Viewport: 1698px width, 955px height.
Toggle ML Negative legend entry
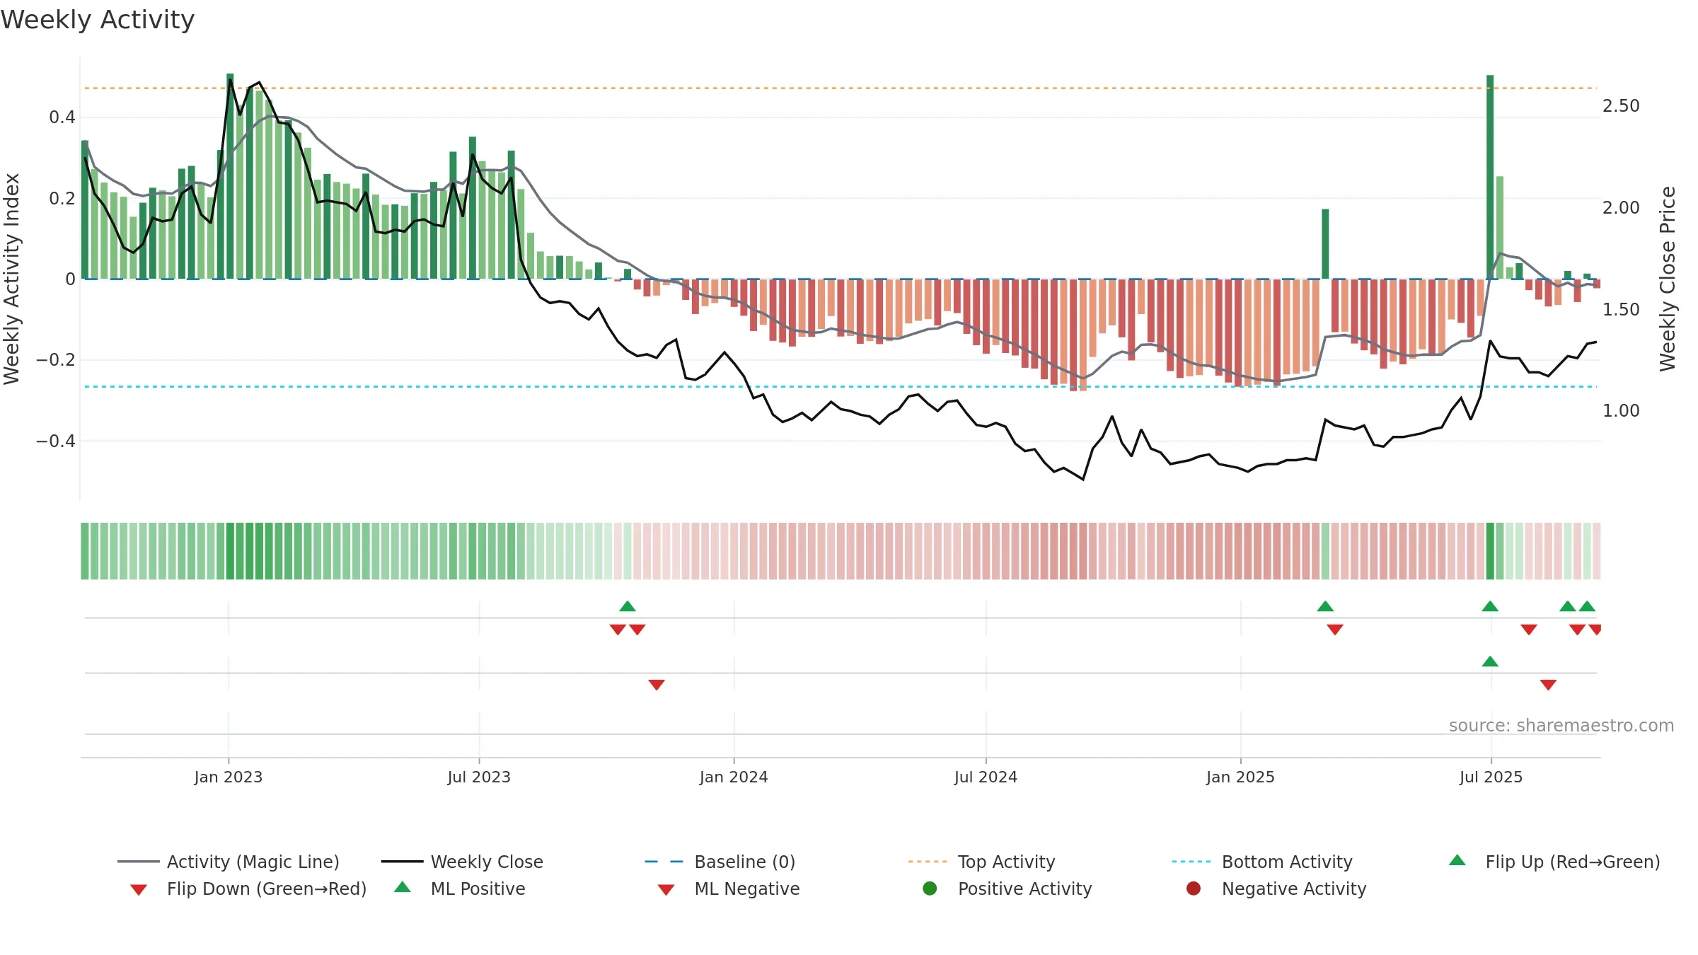click(x=729, y=889)
